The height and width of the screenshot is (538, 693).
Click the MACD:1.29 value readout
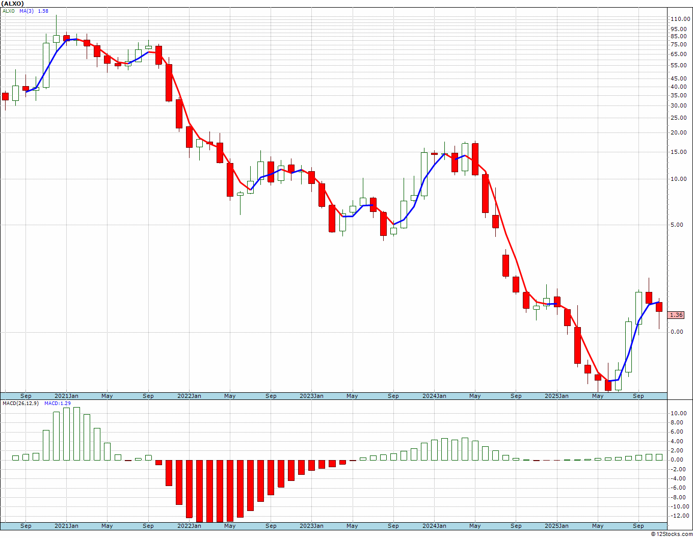tap(57, 403)
